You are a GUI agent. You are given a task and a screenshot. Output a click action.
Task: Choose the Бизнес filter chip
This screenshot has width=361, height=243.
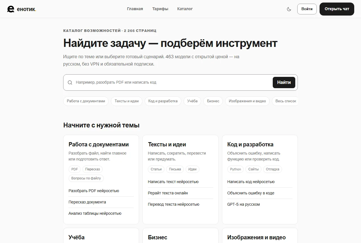coord(213,101)
